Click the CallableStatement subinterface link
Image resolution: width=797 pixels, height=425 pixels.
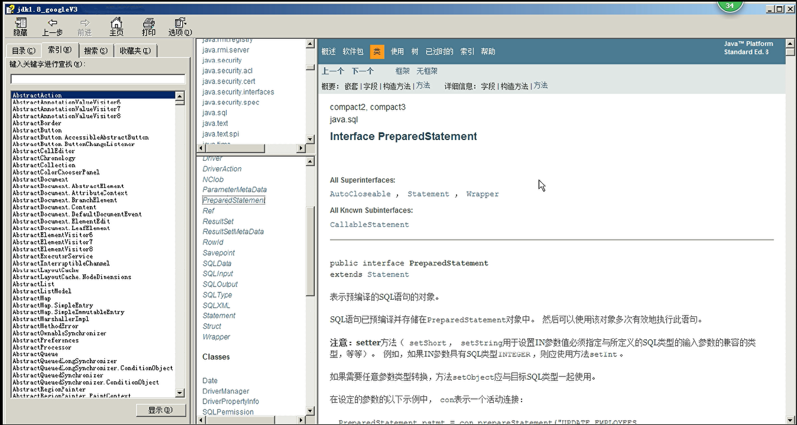tap(369, 225)
